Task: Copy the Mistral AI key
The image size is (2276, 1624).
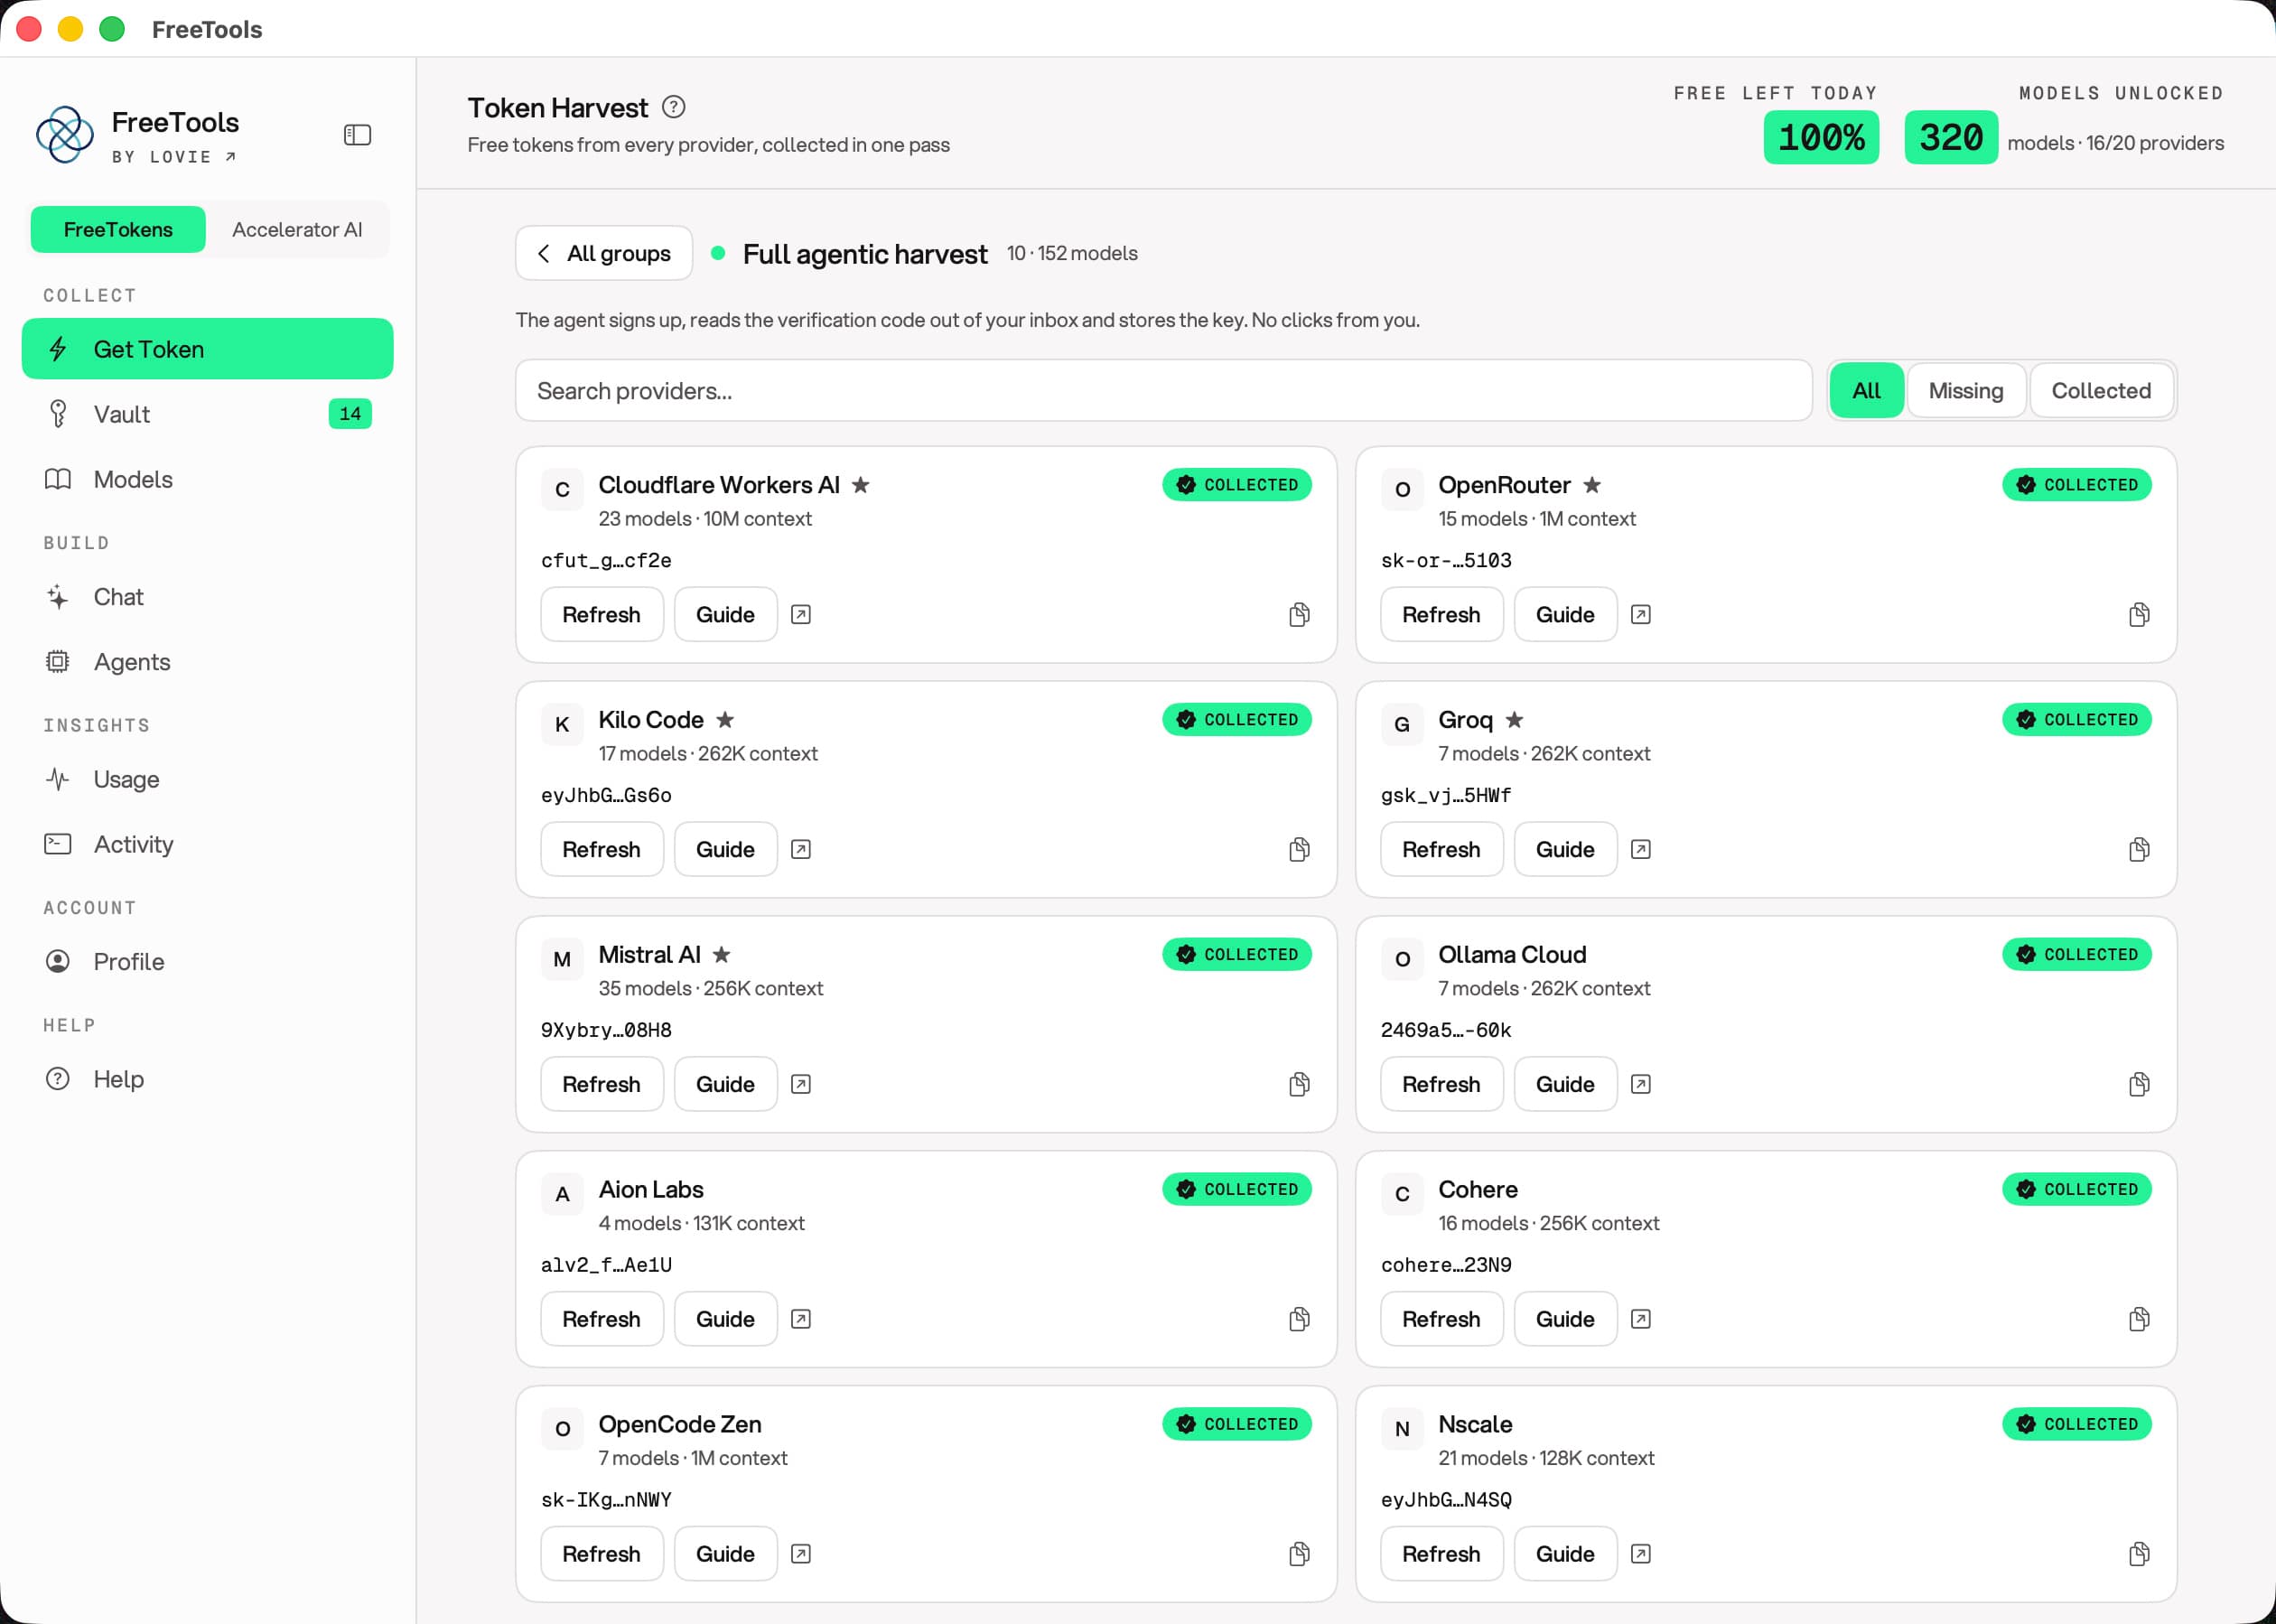Action: pos(1299,1084)
